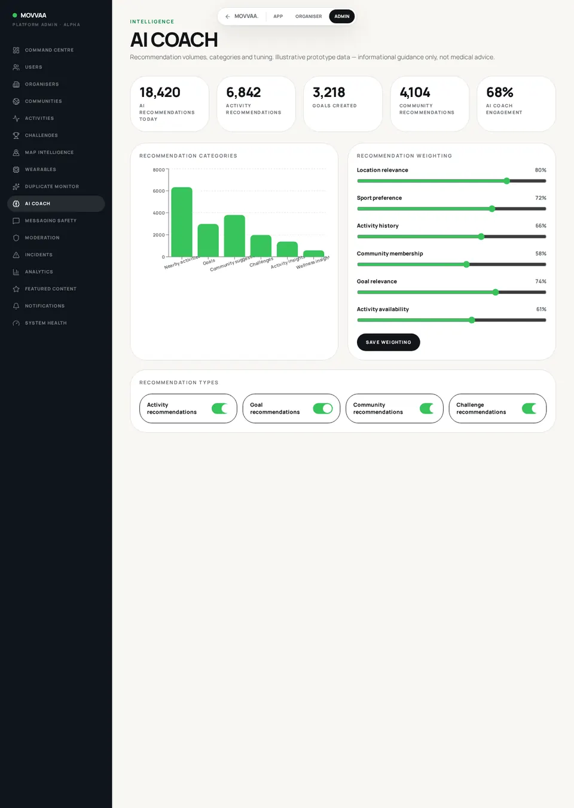Click the AI Coach brain icon

(x=16, y=203)
